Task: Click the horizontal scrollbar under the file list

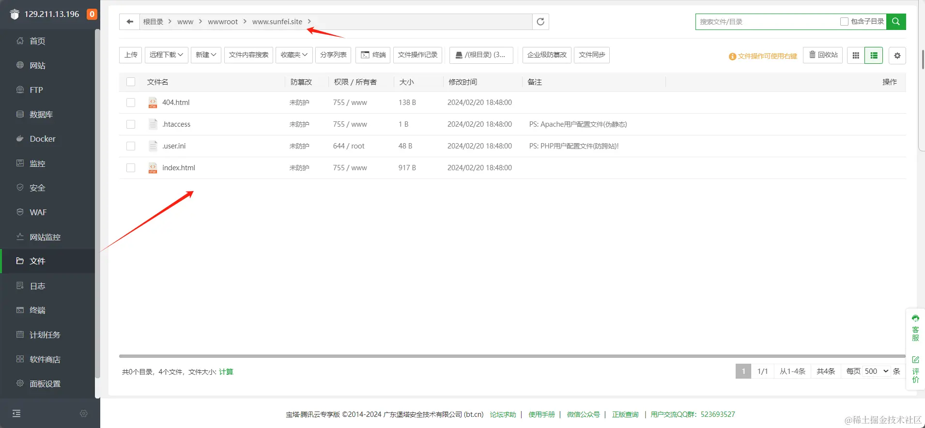Action: [x=512, y=356]
